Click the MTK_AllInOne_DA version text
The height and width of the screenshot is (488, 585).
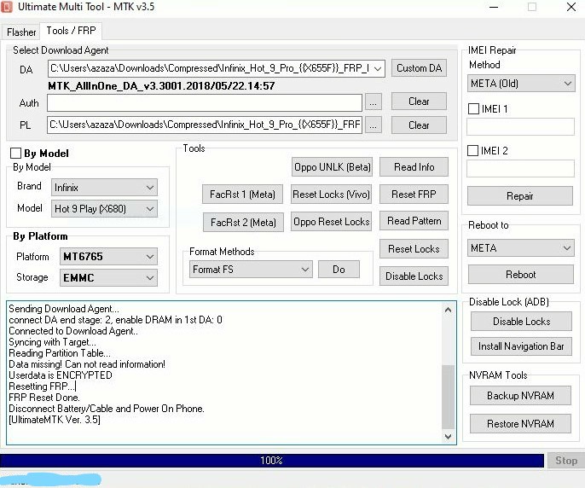(x=161, y=86)
